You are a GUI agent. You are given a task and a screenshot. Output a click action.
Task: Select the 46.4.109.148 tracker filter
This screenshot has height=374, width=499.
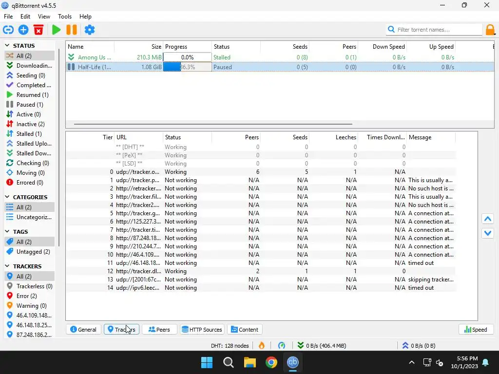30,316
